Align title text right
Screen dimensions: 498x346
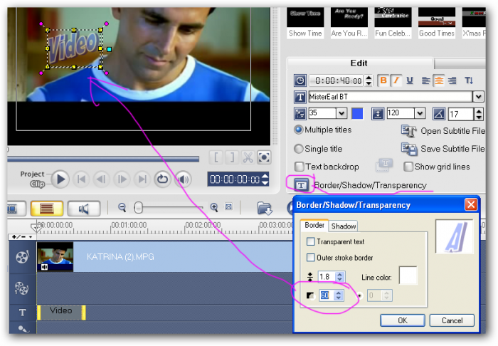452,80
